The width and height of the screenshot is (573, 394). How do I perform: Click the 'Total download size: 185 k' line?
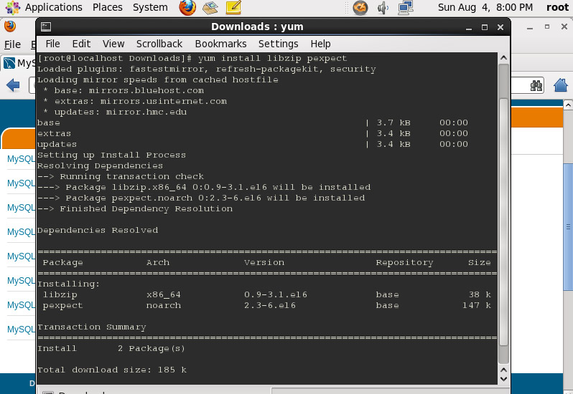coord(112,370)
